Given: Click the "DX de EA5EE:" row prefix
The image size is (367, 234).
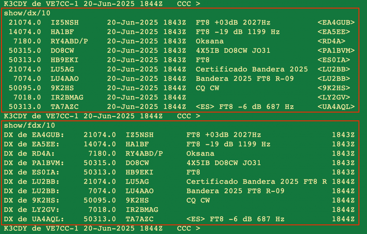Looking at the screenshot, I should [x=32, y=144].
